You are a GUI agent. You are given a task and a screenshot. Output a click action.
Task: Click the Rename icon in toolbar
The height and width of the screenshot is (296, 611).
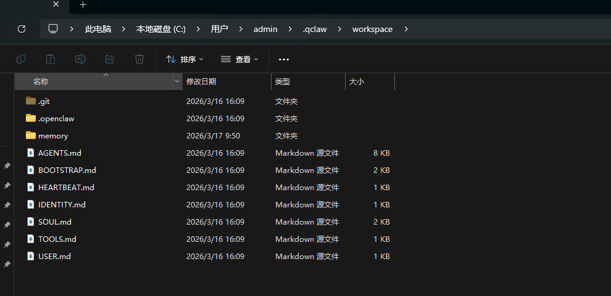pyautogui.click(x=80, y=59)
